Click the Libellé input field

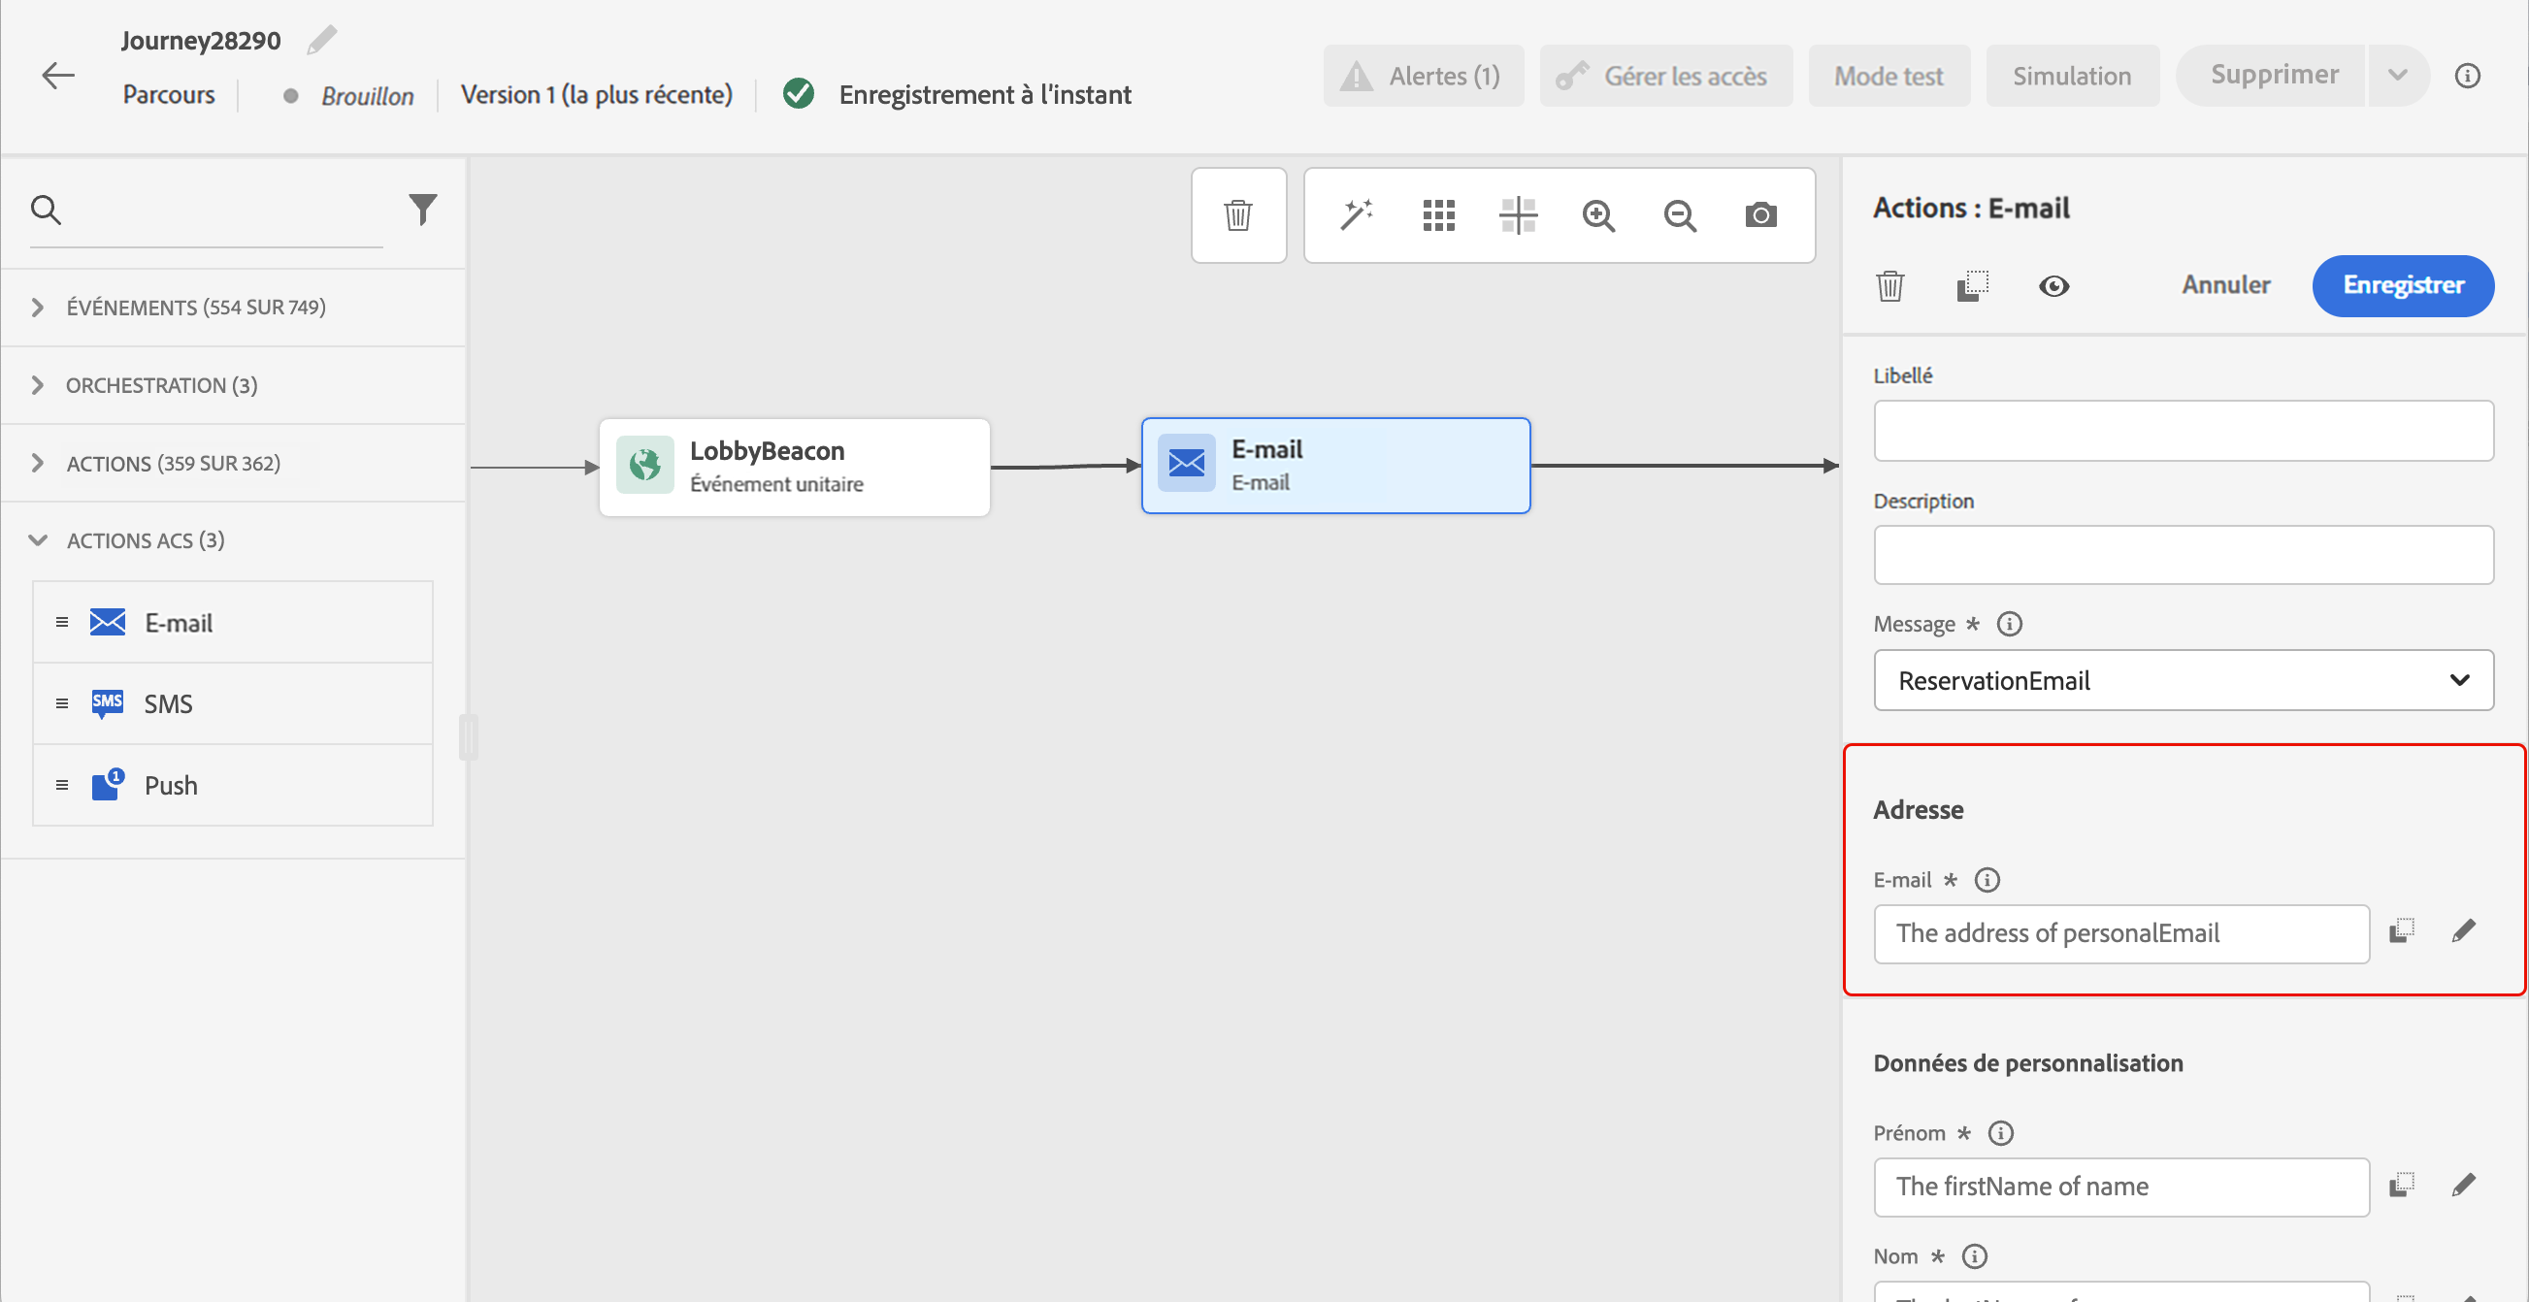(x=2183, y=431)
